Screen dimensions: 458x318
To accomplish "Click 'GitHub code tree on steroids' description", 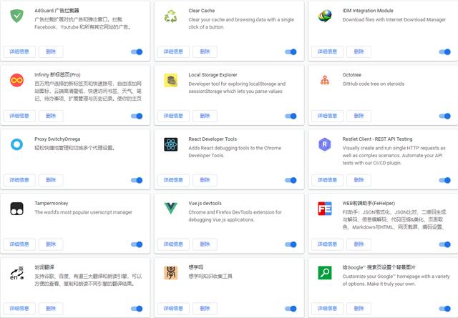I will point(374,84).
